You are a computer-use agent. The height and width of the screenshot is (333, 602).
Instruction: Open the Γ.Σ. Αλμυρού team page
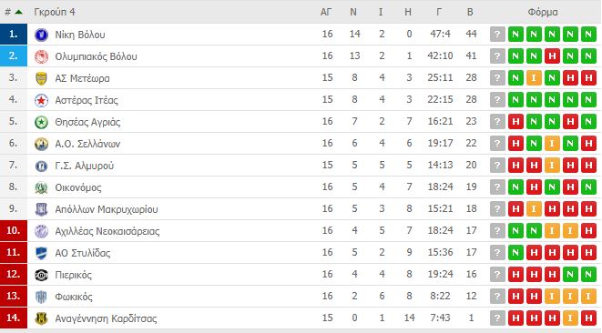(x=85, y=166)
